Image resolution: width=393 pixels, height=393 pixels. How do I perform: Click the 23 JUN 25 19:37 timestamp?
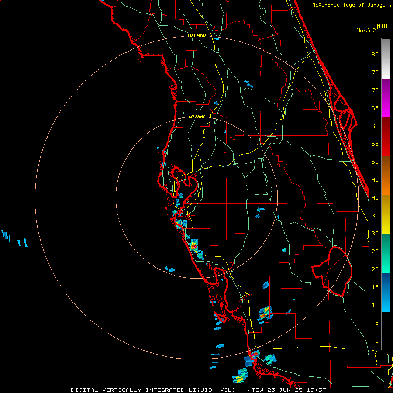coord(297,390)
